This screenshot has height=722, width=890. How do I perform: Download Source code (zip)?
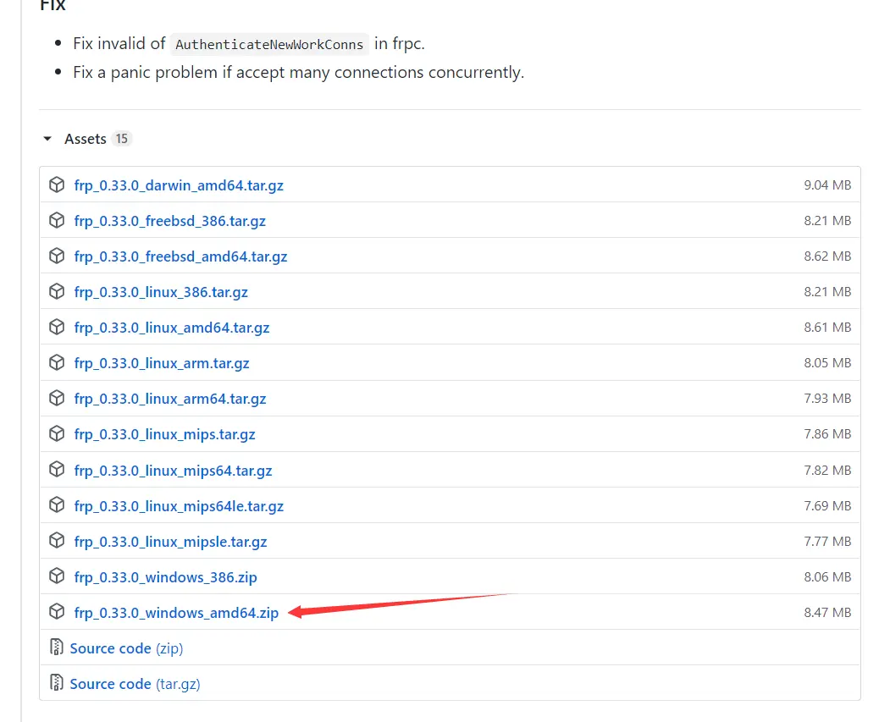[x=126, y=648]
